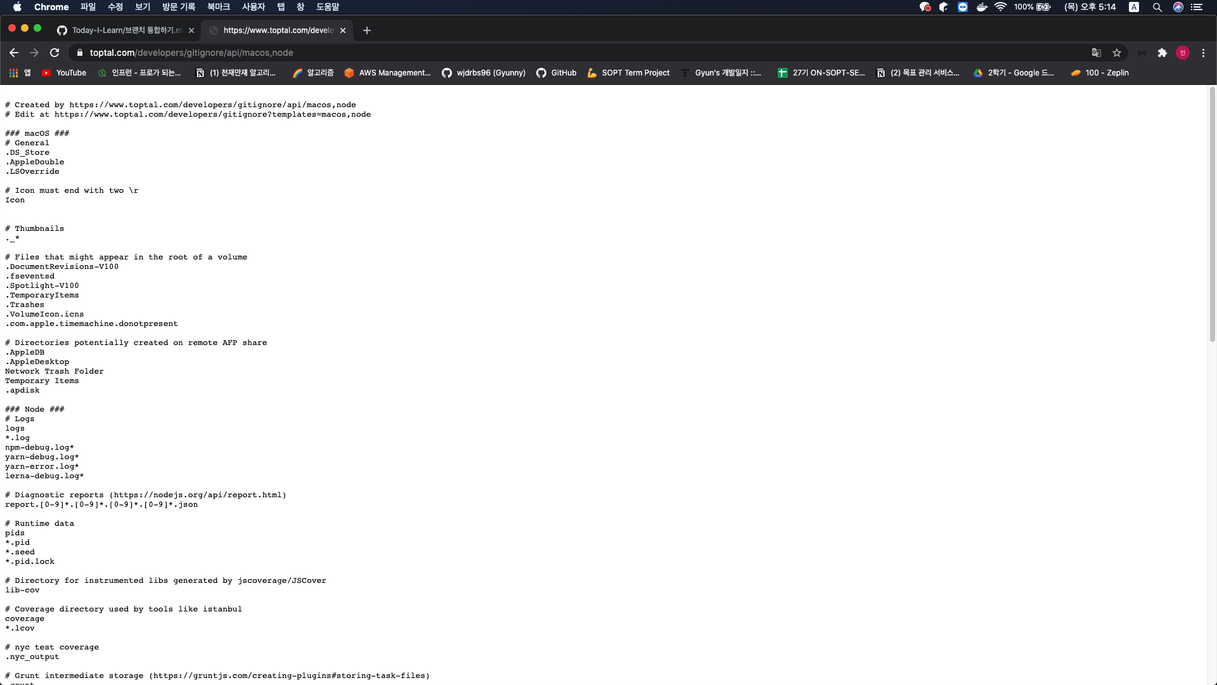Viewport: 1217px width, 685px height.
Task: Open the 100 - Zeplin bookmark
Action: (1100, 73)
